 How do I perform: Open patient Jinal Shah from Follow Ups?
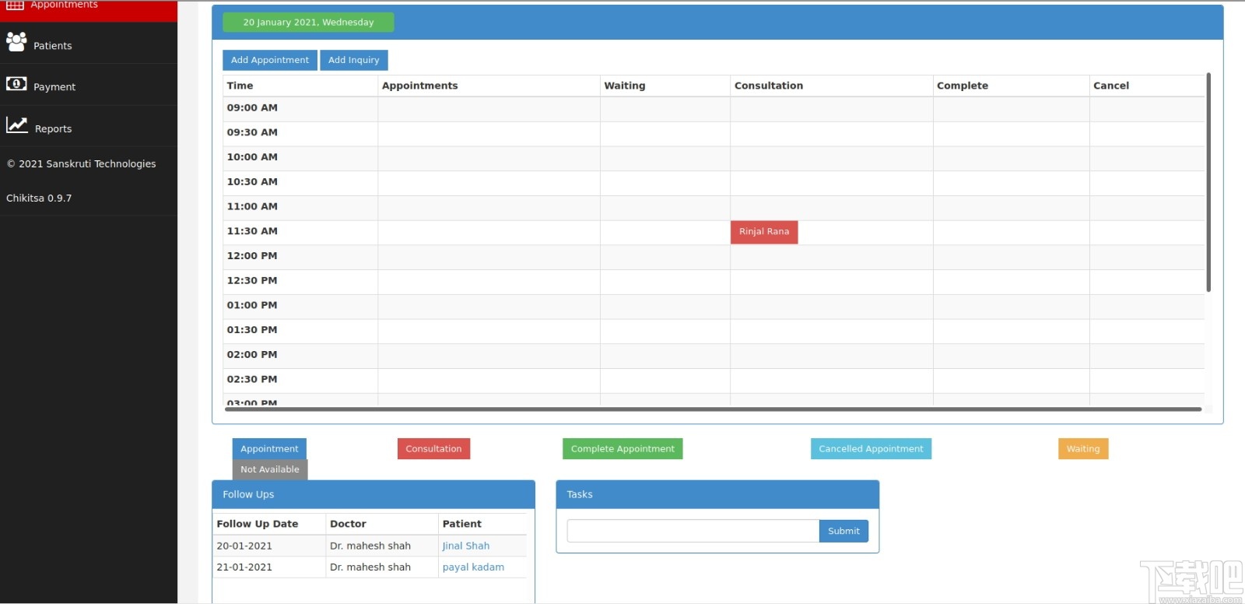tap(466, 546)
